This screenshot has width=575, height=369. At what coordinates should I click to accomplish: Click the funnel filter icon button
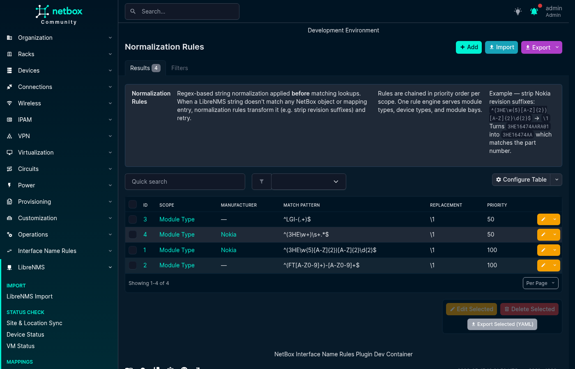pos(262,182)
